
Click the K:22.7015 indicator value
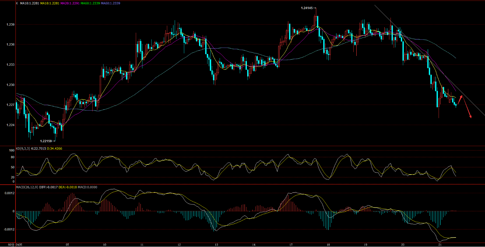(38, 148)
